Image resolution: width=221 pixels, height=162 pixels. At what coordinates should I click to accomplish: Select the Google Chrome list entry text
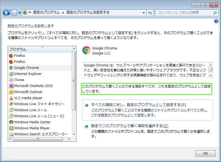tap(26, 68)
